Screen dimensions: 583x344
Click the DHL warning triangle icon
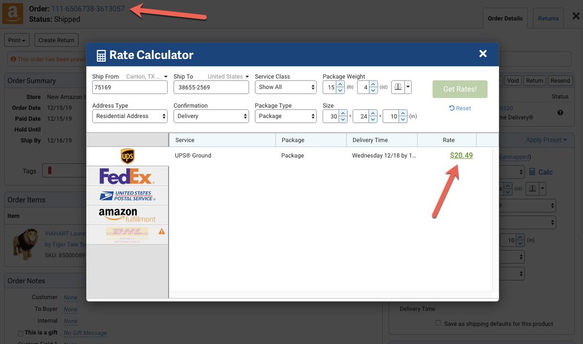(162, 231)
